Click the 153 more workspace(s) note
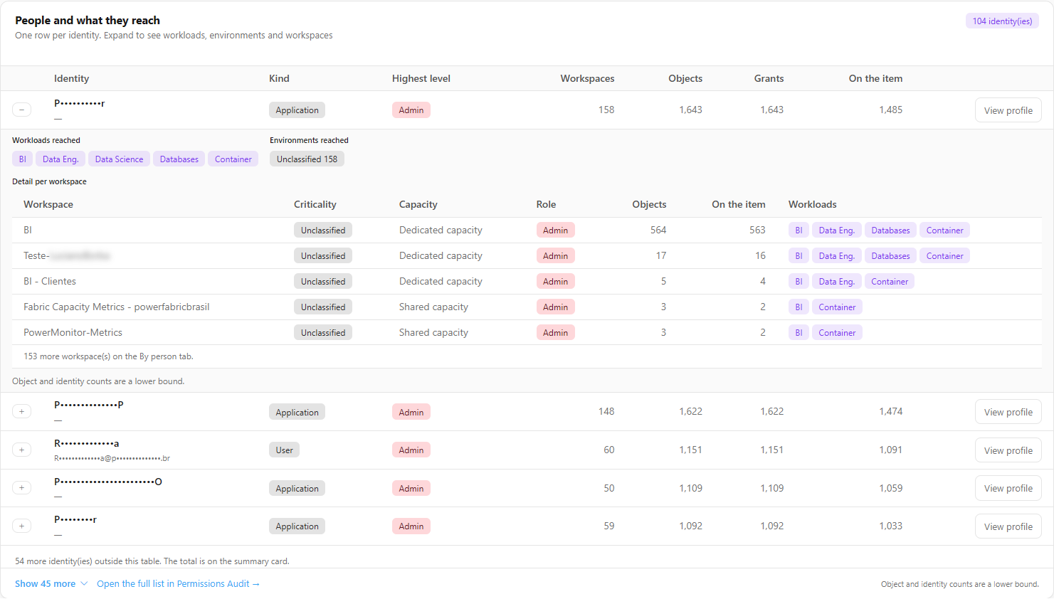The image size is (1054, 599). tap(108, 356)
